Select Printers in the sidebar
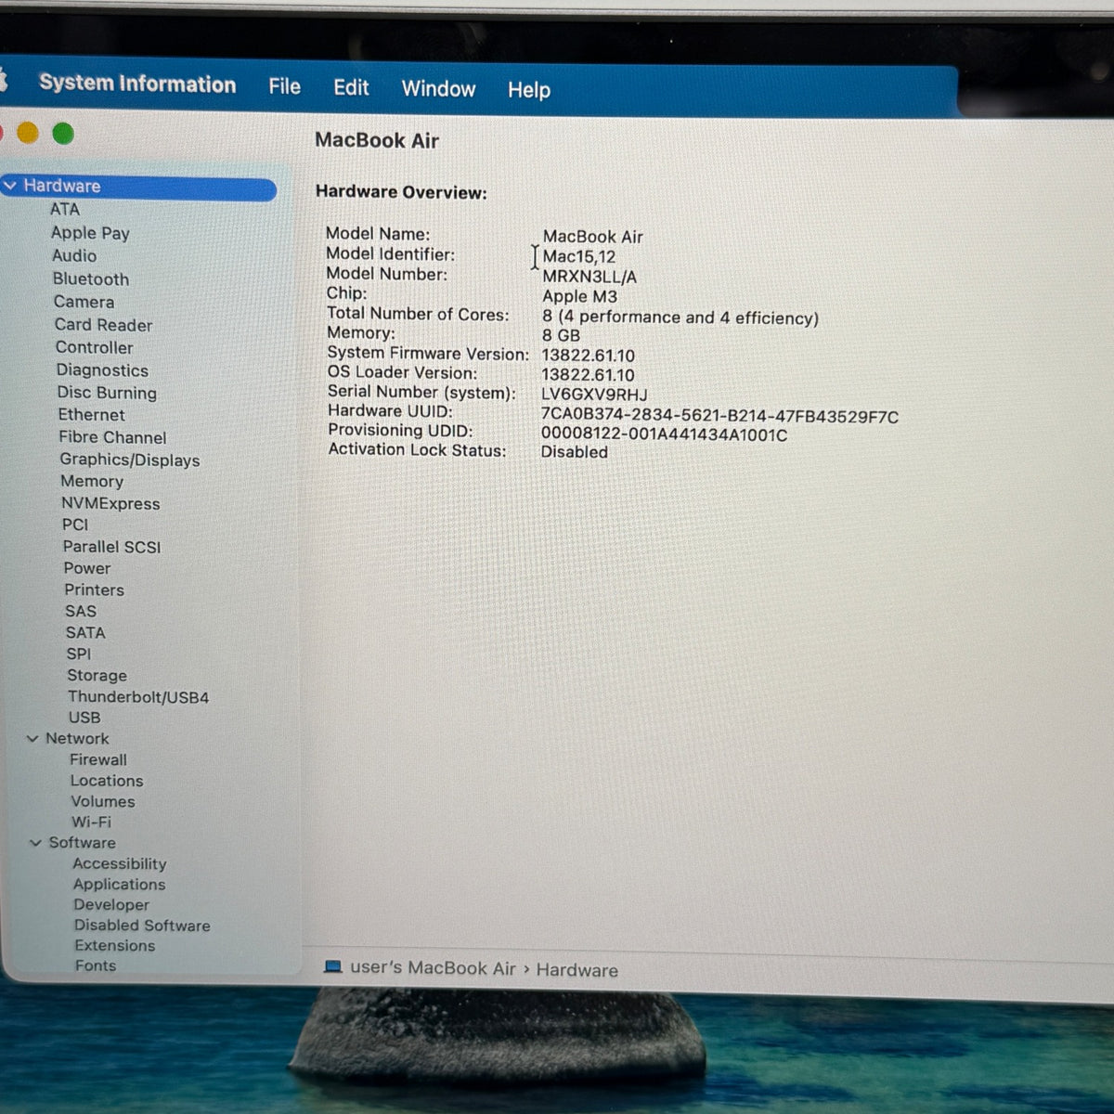 [x=94, y=589]
